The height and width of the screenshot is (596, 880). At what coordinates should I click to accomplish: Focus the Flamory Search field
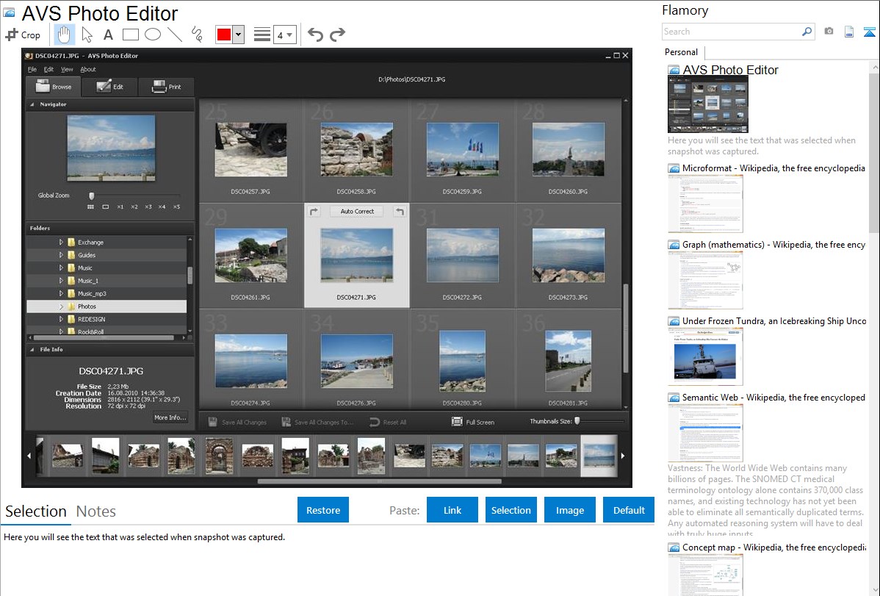point(732,32)
